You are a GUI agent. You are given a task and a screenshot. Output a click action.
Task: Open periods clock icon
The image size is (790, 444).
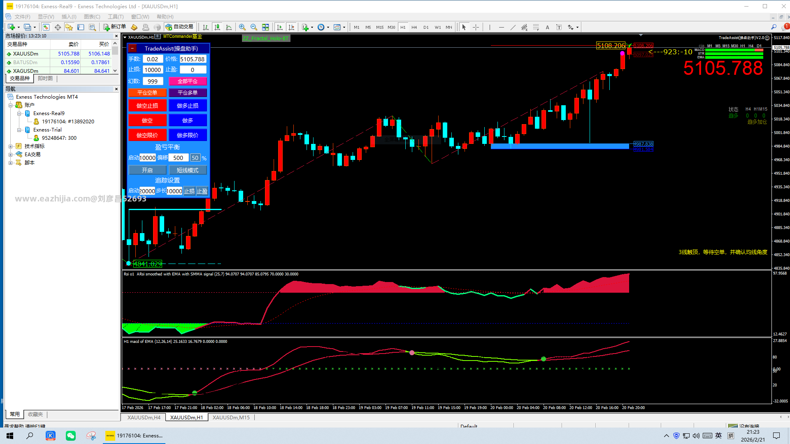tap(321, 27)
